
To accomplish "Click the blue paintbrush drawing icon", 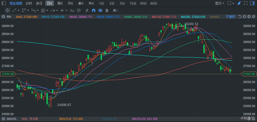I will [239, 3].
